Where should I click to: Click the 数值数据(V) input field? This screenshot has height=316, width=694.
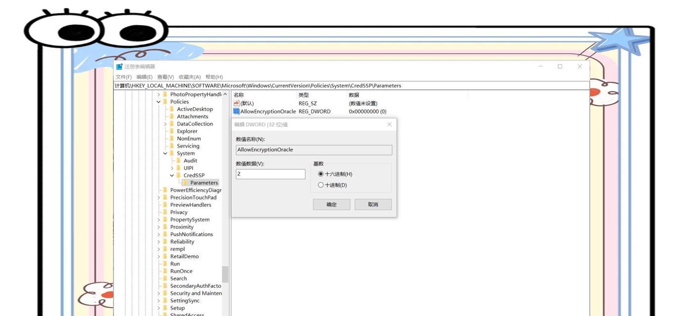pyautogui.click(x=270, y=174)
